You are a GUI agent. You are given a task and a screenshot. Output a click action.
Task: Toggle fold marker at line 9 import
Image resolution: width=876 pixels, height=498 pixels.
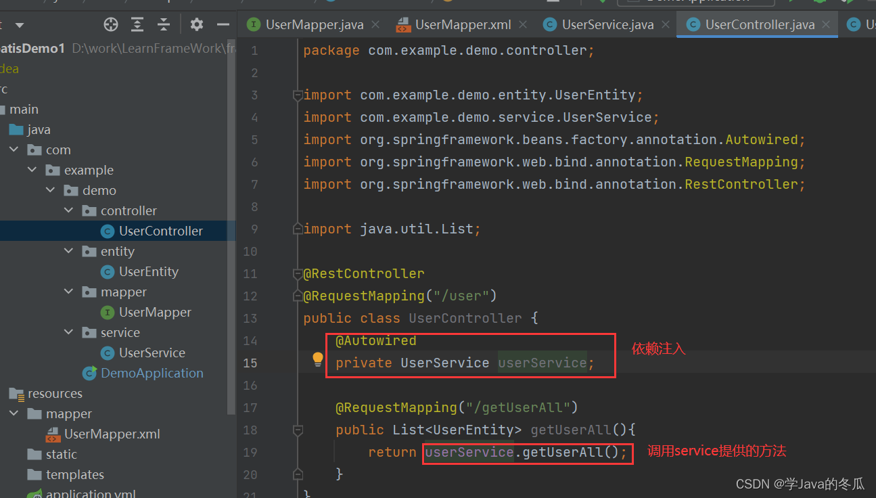[297, 229]
